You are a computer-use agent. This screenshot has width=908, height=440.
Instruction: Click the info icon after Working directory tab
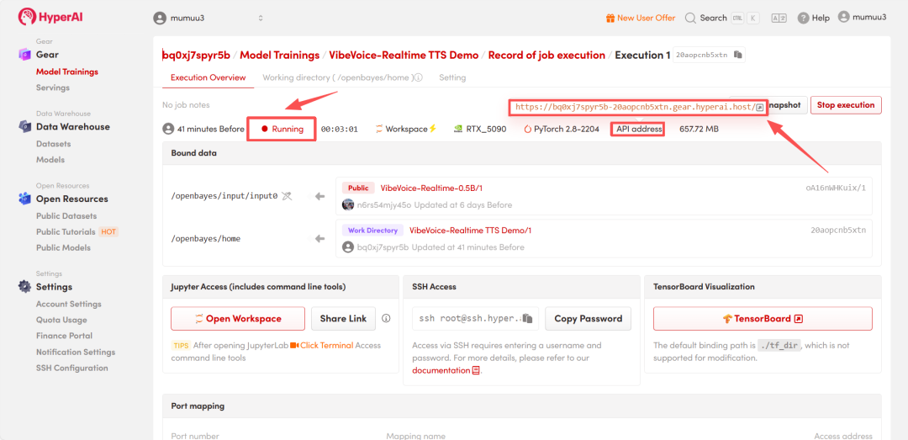click(419, 77)
